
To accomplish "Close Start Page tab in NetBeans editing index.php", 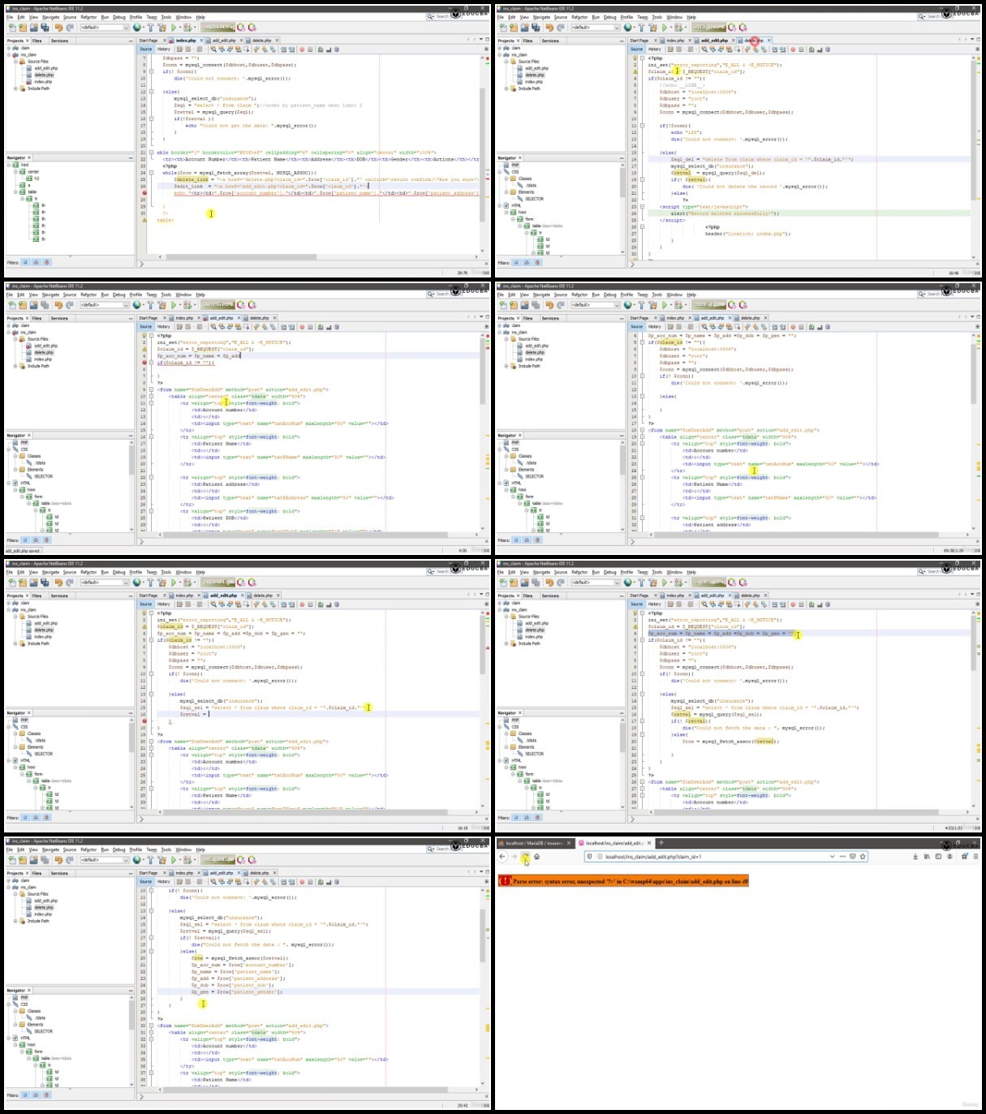I will [165, 41].
